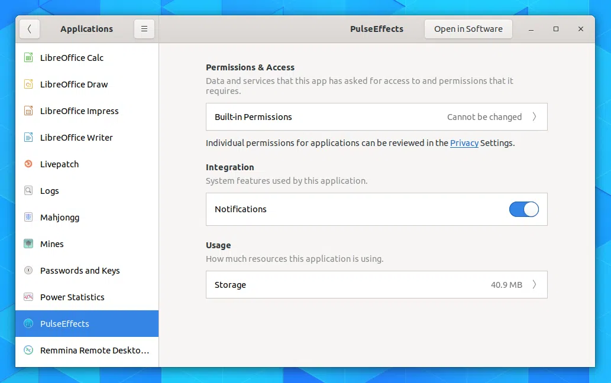Click the LibreOffice Calc spreadsheet icon
611x383 pixels.
pos(28,57)
